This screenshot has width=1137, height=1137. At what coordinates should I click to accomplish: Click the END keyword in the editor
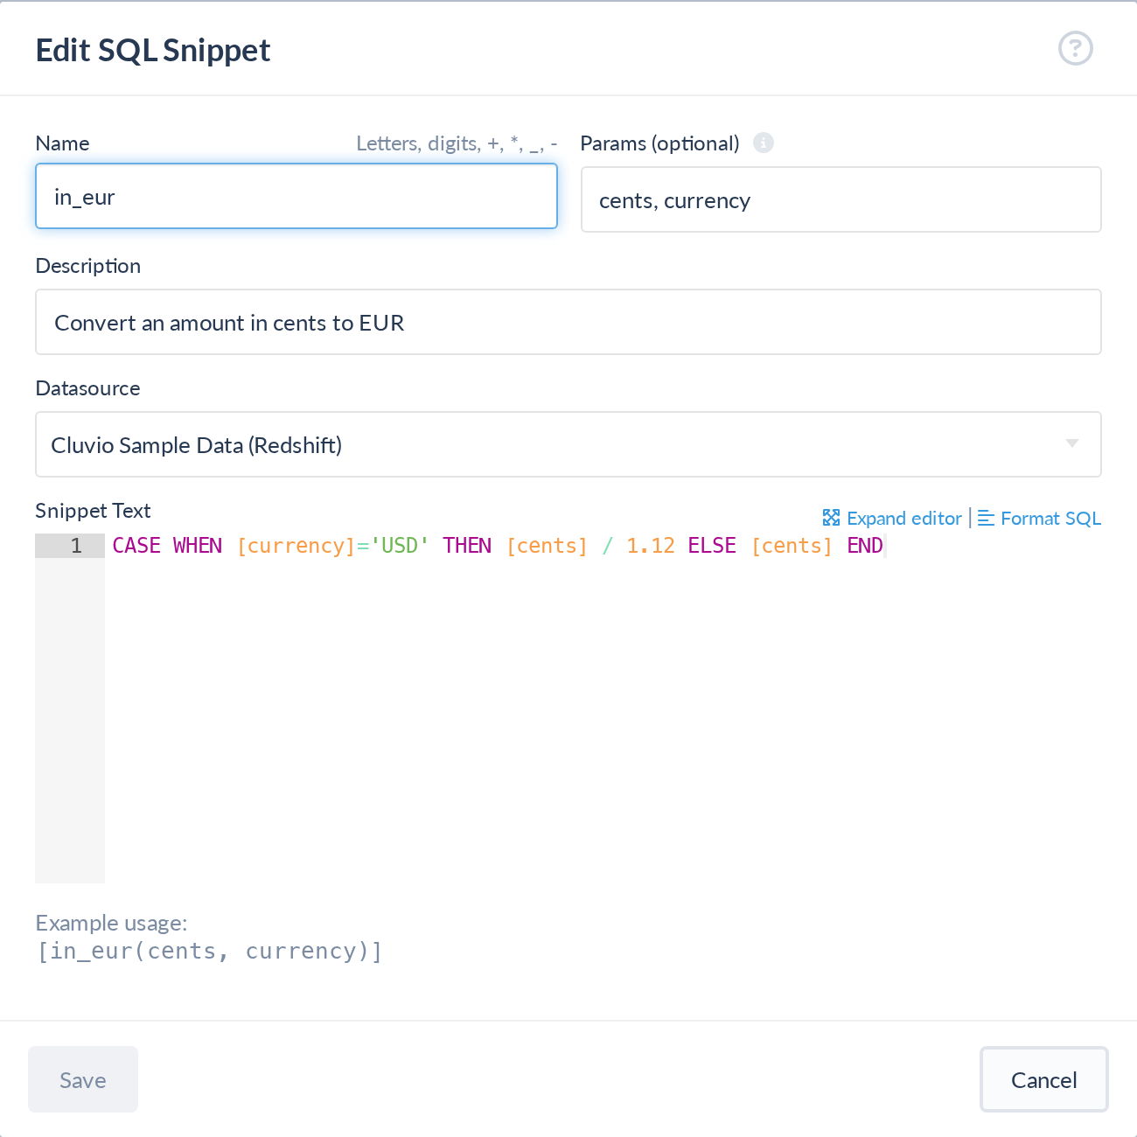[865, 545]
